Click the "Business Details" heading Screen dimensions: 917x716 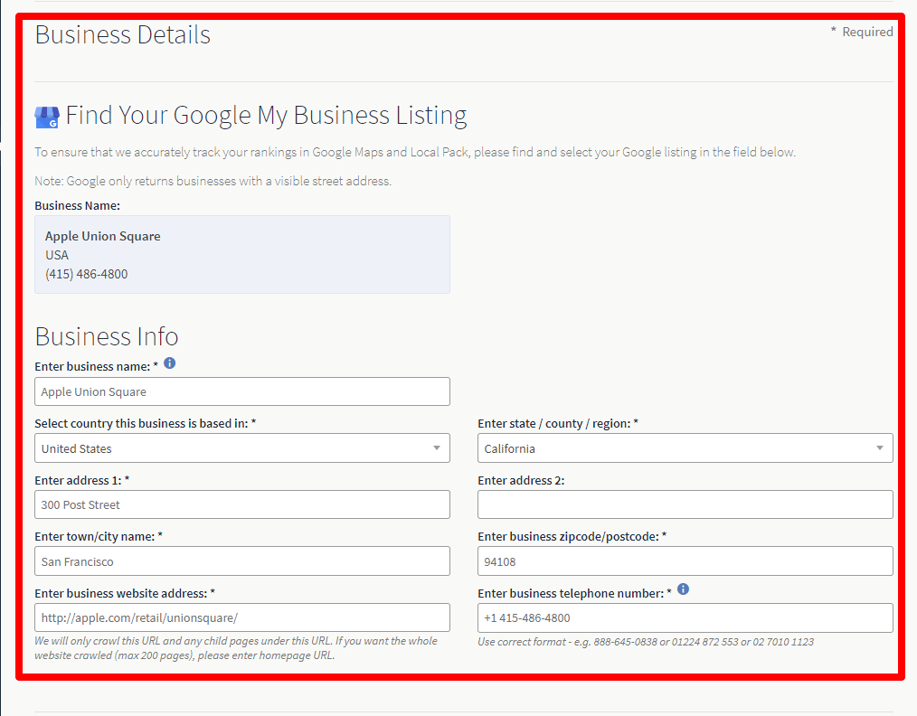coord(123,34)
